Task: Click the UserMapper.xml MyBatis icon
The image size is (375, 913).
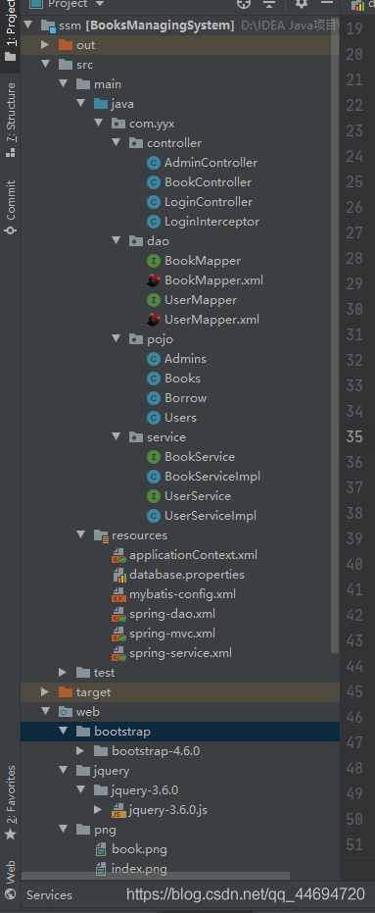Action: coord(154,319)
